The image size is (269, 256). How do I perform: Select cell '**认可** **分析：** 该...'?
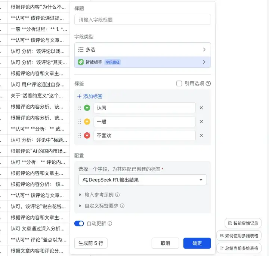[x=39, y=129]
